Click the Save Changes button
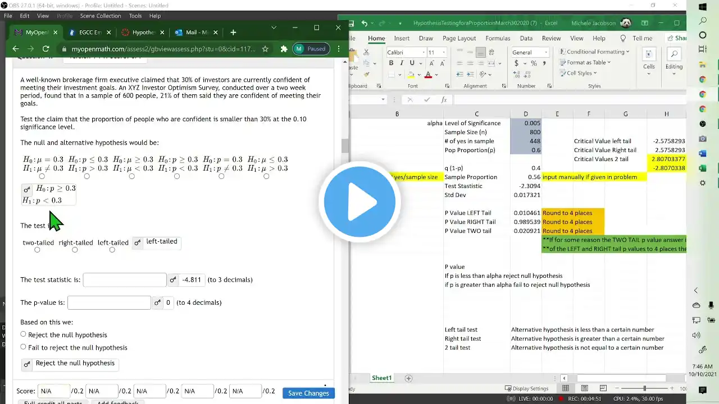 point(308,393)
